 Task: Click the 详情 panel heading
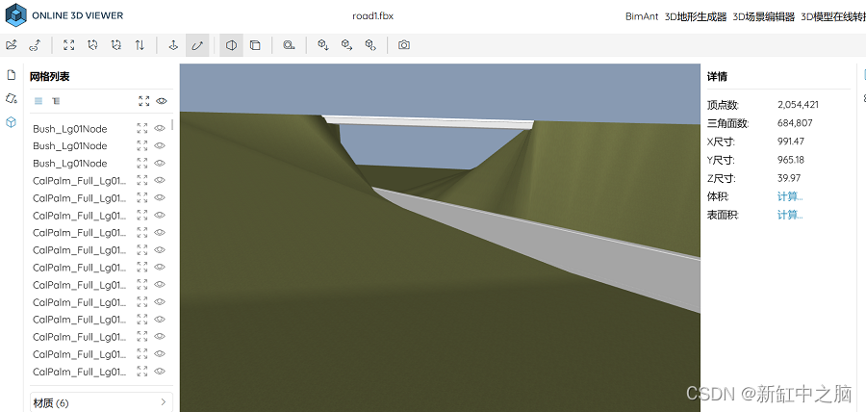pyautogui.click(x=717, y=77)
